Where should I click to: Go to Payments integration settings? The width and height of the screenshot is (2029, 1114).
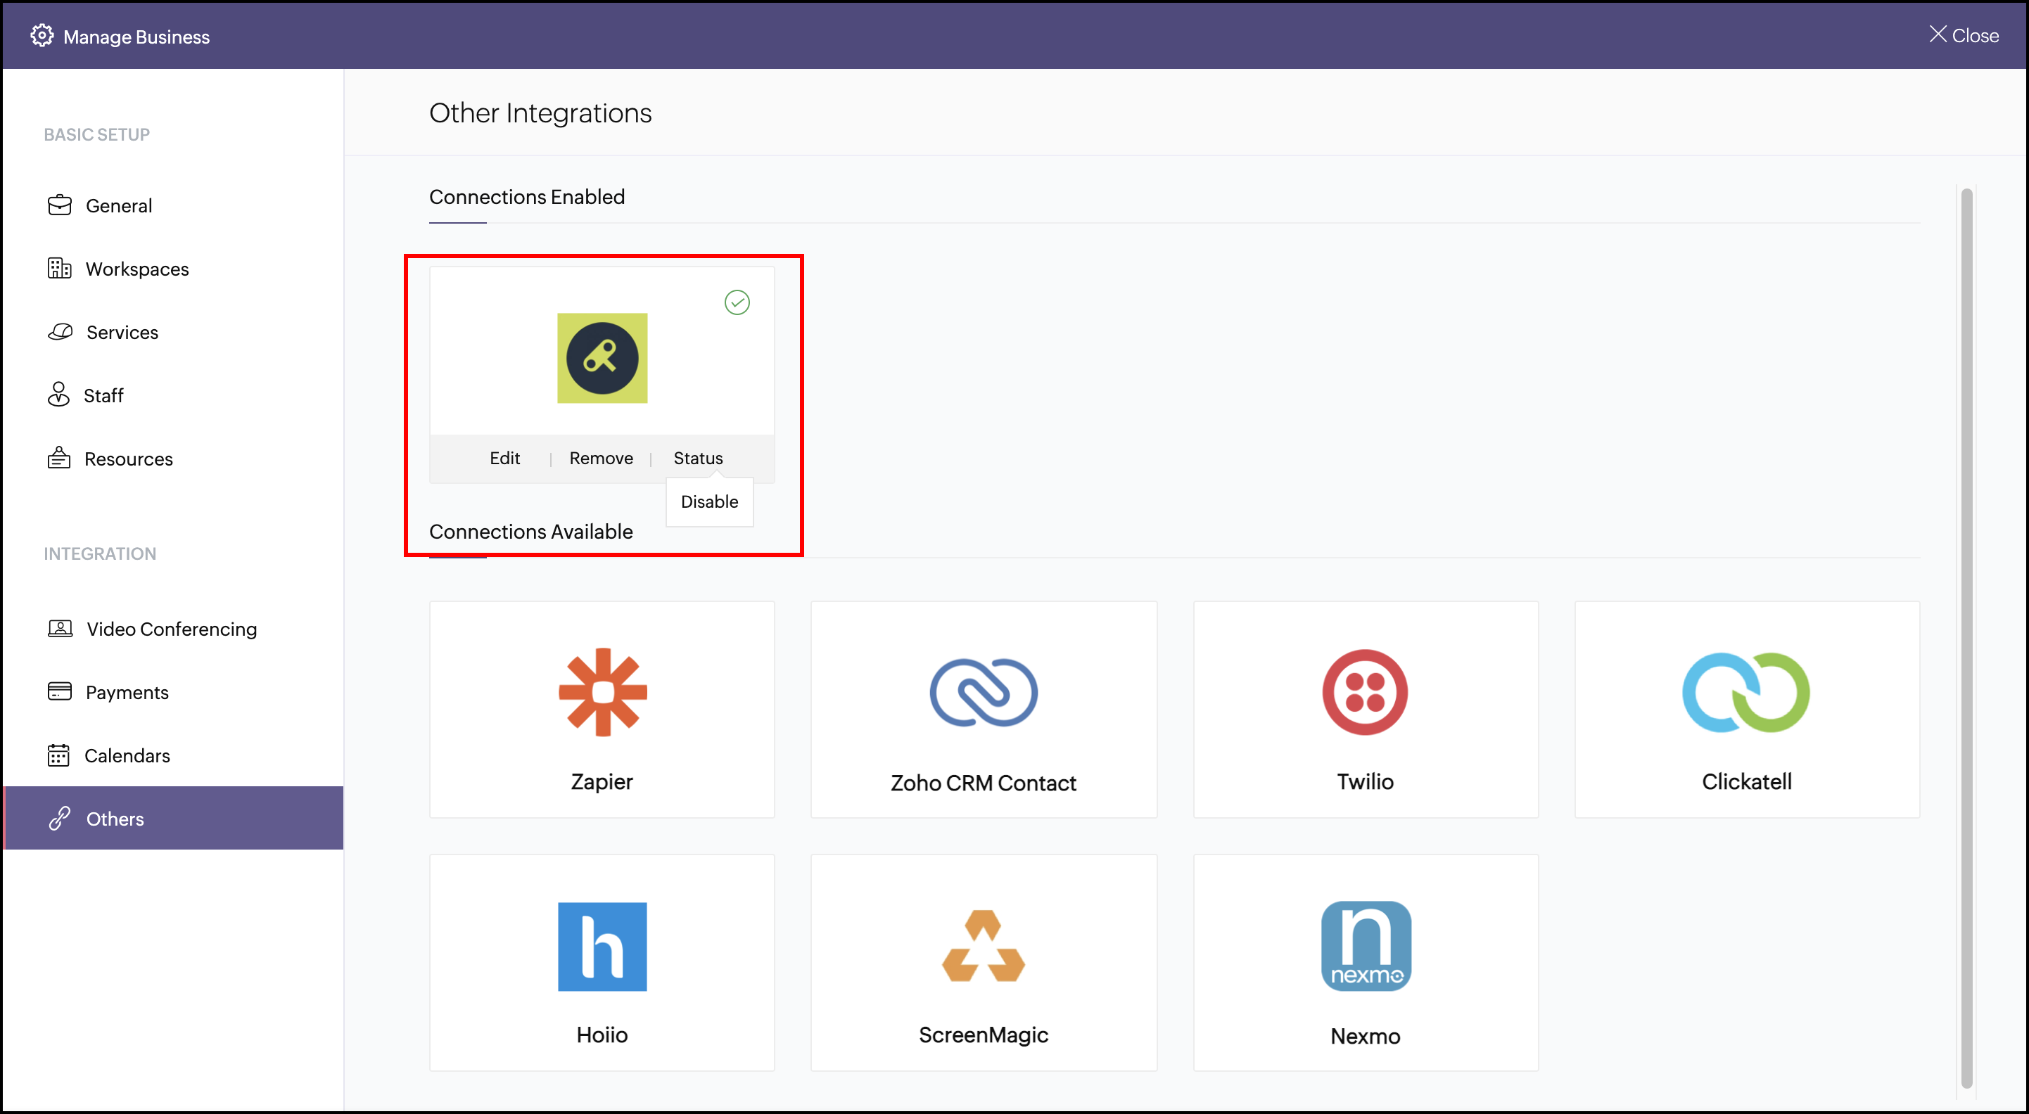(127, 692)
